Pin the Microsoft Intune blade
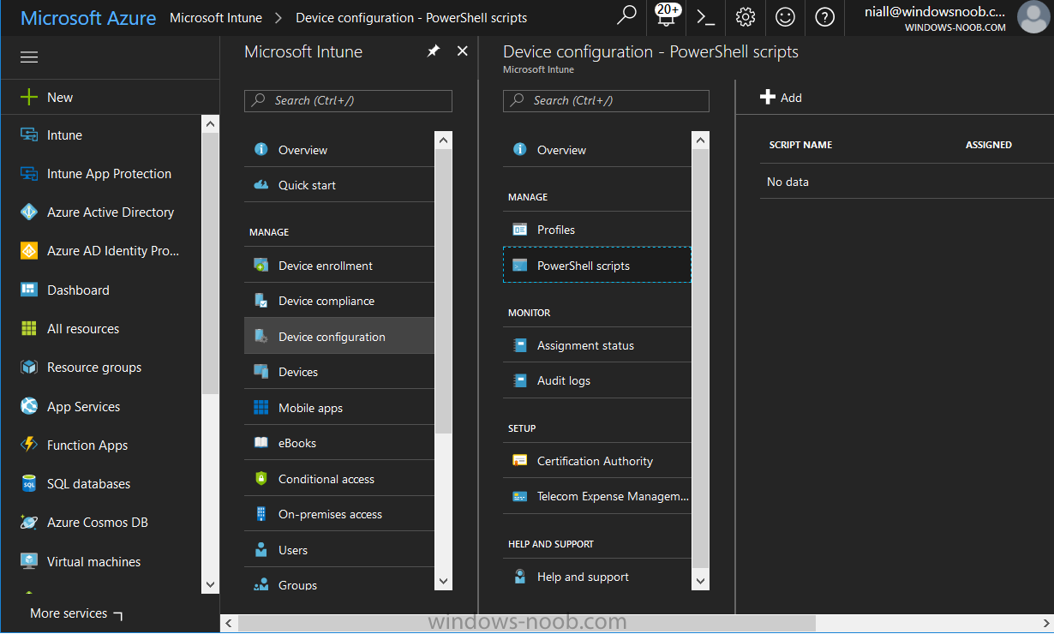This screenshot has width=1054, height=634. 434,51
